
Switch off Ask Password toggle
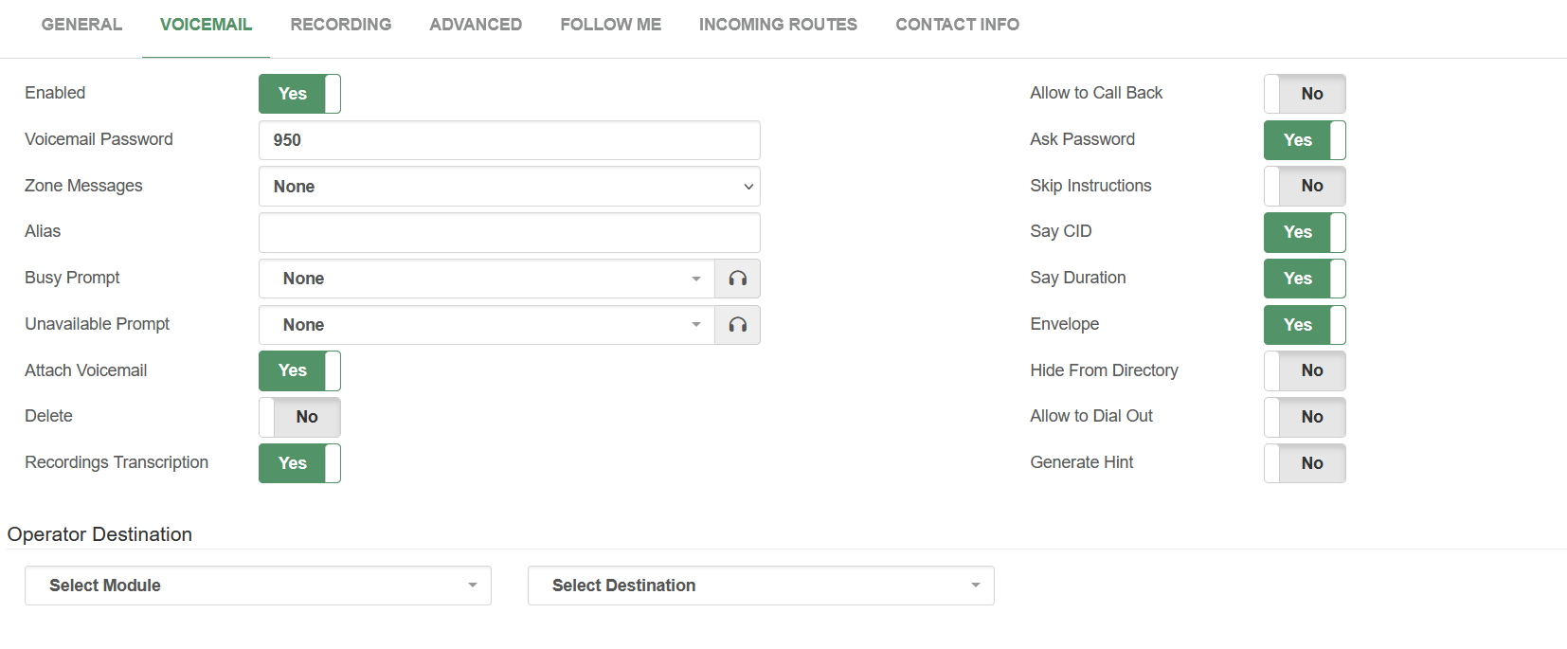(x=1305, y=140)
